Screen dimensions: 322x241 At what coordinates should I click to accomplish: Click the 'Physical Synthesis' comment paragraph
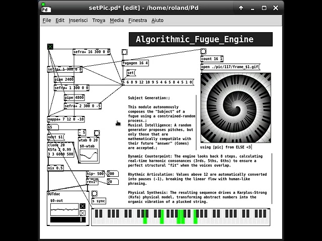pos(197,197)
